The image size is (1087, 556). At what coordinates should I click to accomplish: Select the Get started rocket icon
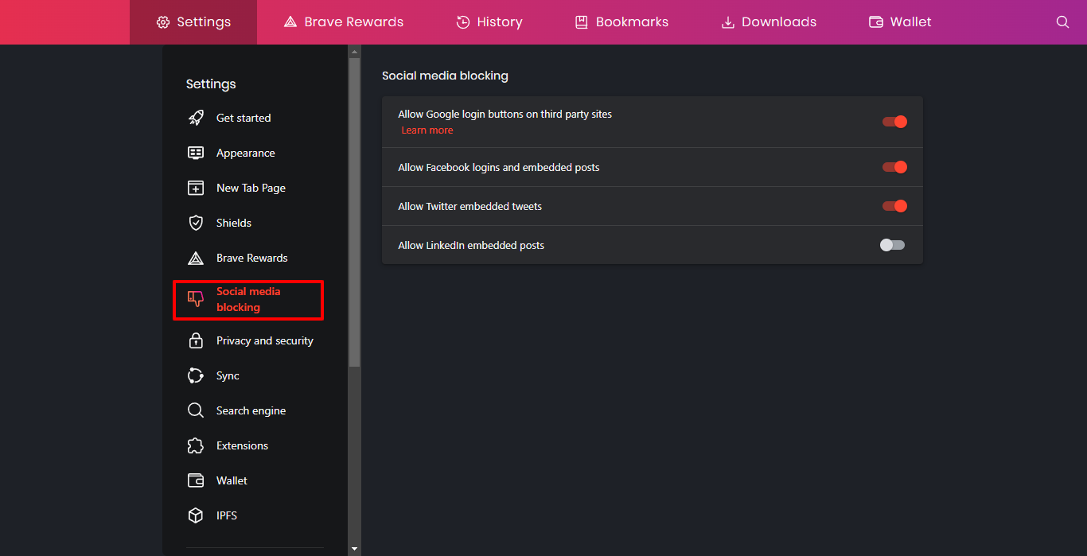(x=196, y=117)
